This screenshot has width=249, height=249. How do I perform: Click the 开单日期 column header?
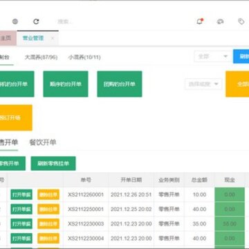point(131,180)
